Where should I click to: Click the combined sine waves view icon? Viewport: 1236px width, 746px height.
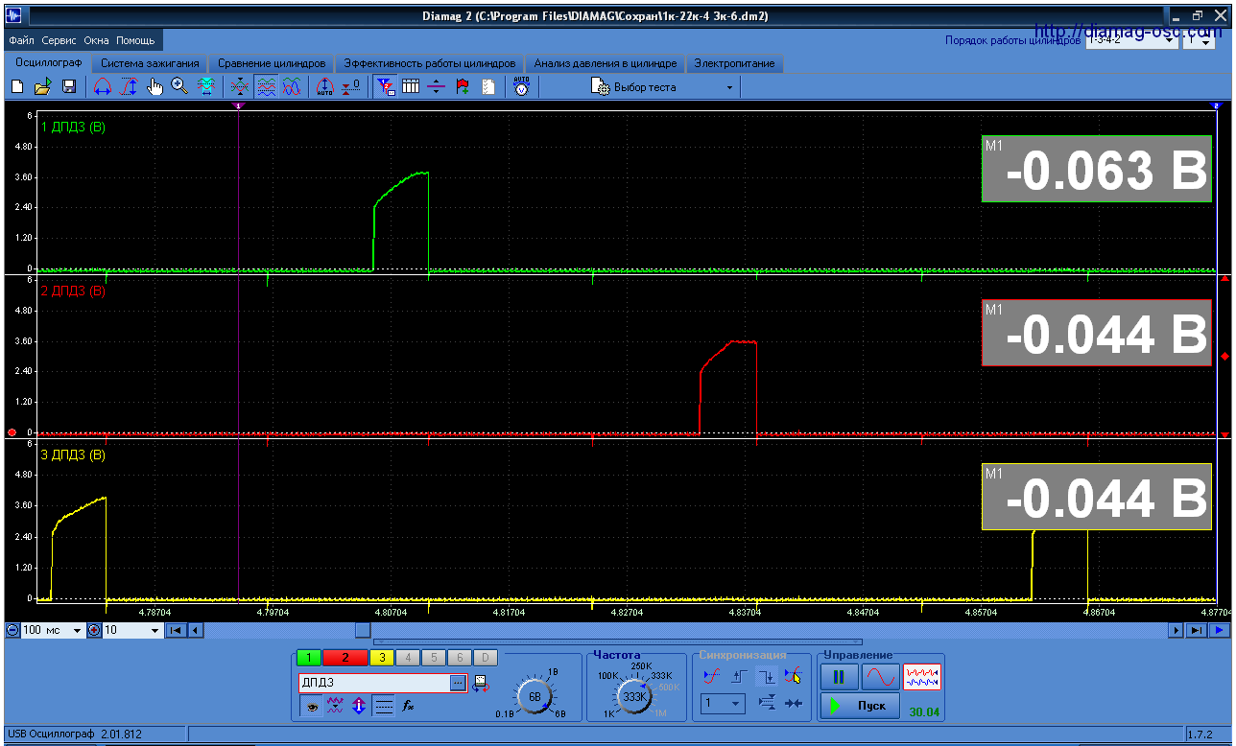point(292,87)
